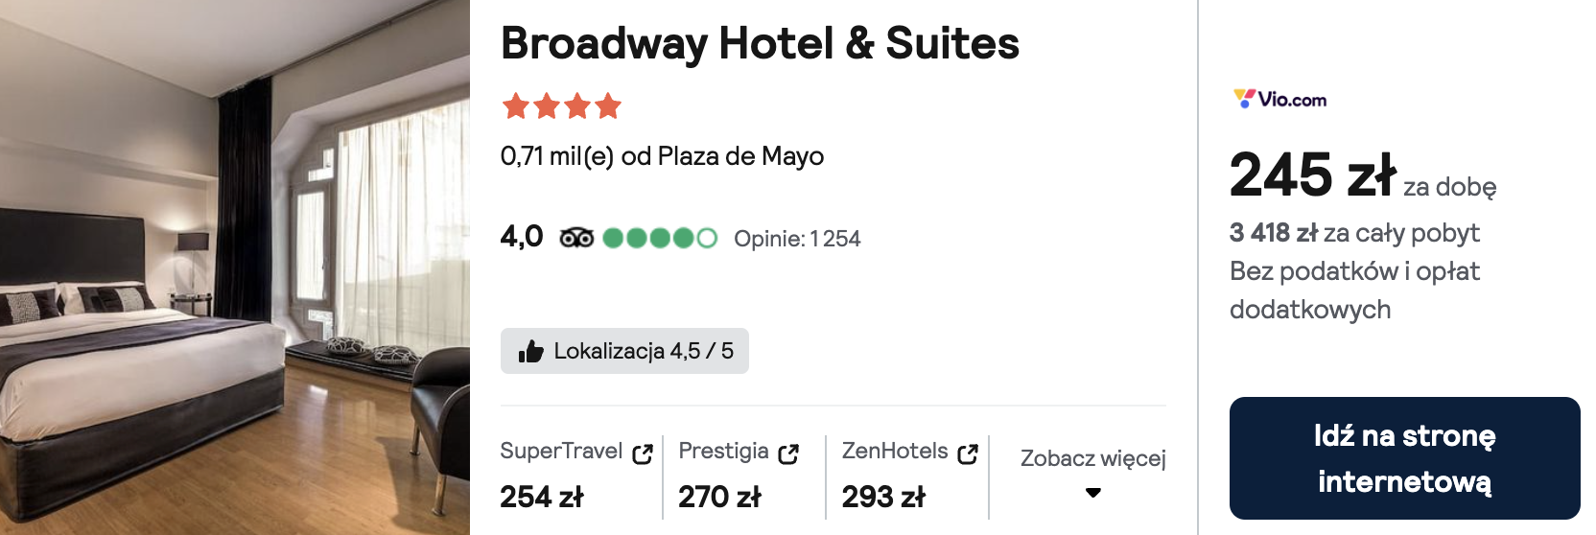View the hotel room photo

(235, 267)
